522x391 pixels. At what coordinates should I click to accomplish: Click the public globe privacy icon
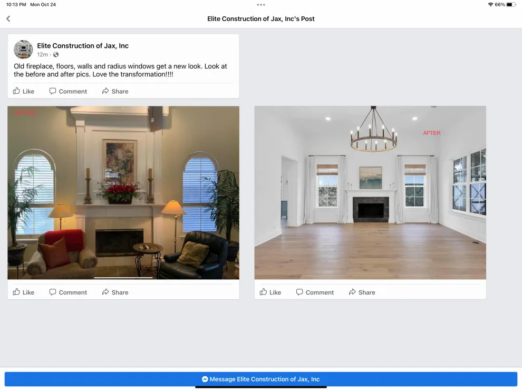[56, 55]
